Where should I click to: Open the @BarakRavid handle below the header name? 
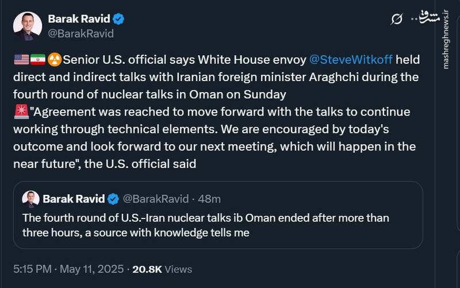point(80,33)
